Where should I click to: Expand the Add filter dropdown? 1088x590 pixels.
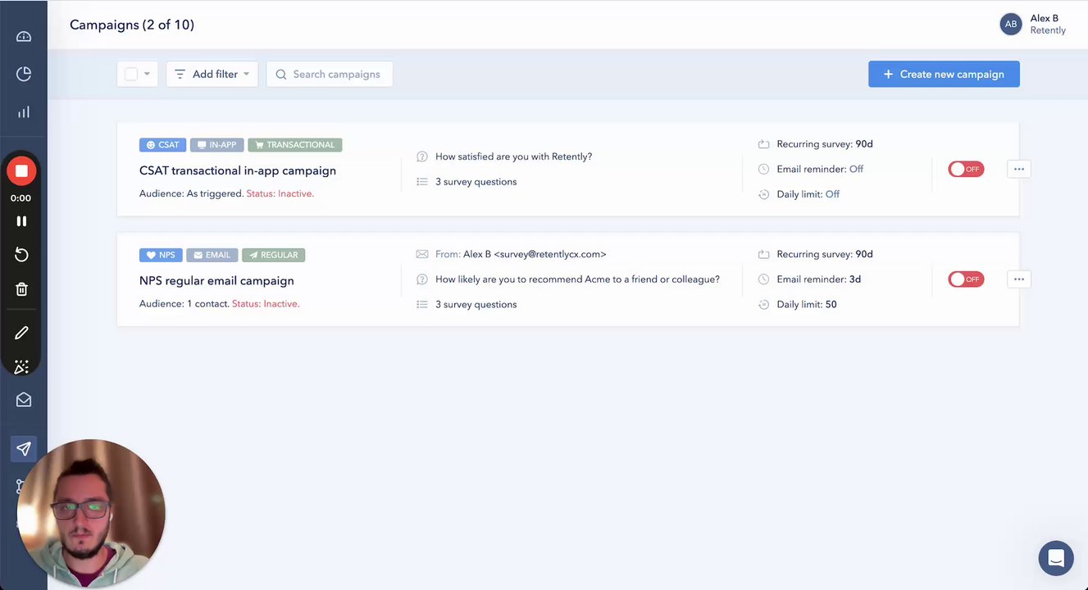212,75
